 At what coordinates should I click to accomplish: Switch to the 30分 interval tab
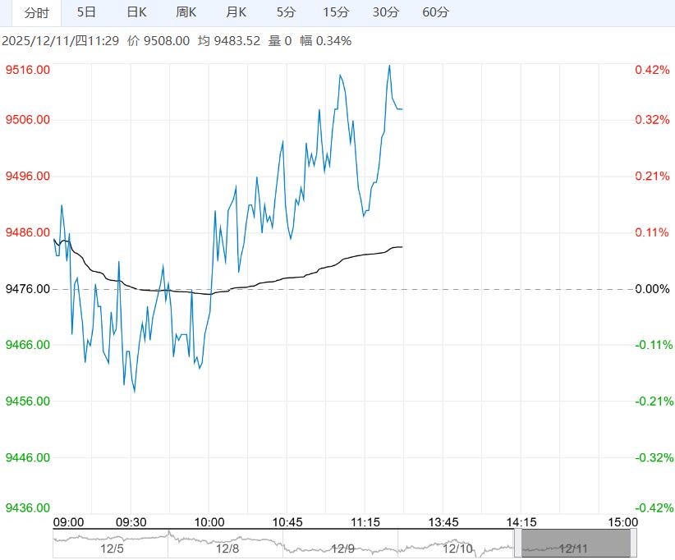(x=386, y=12)
